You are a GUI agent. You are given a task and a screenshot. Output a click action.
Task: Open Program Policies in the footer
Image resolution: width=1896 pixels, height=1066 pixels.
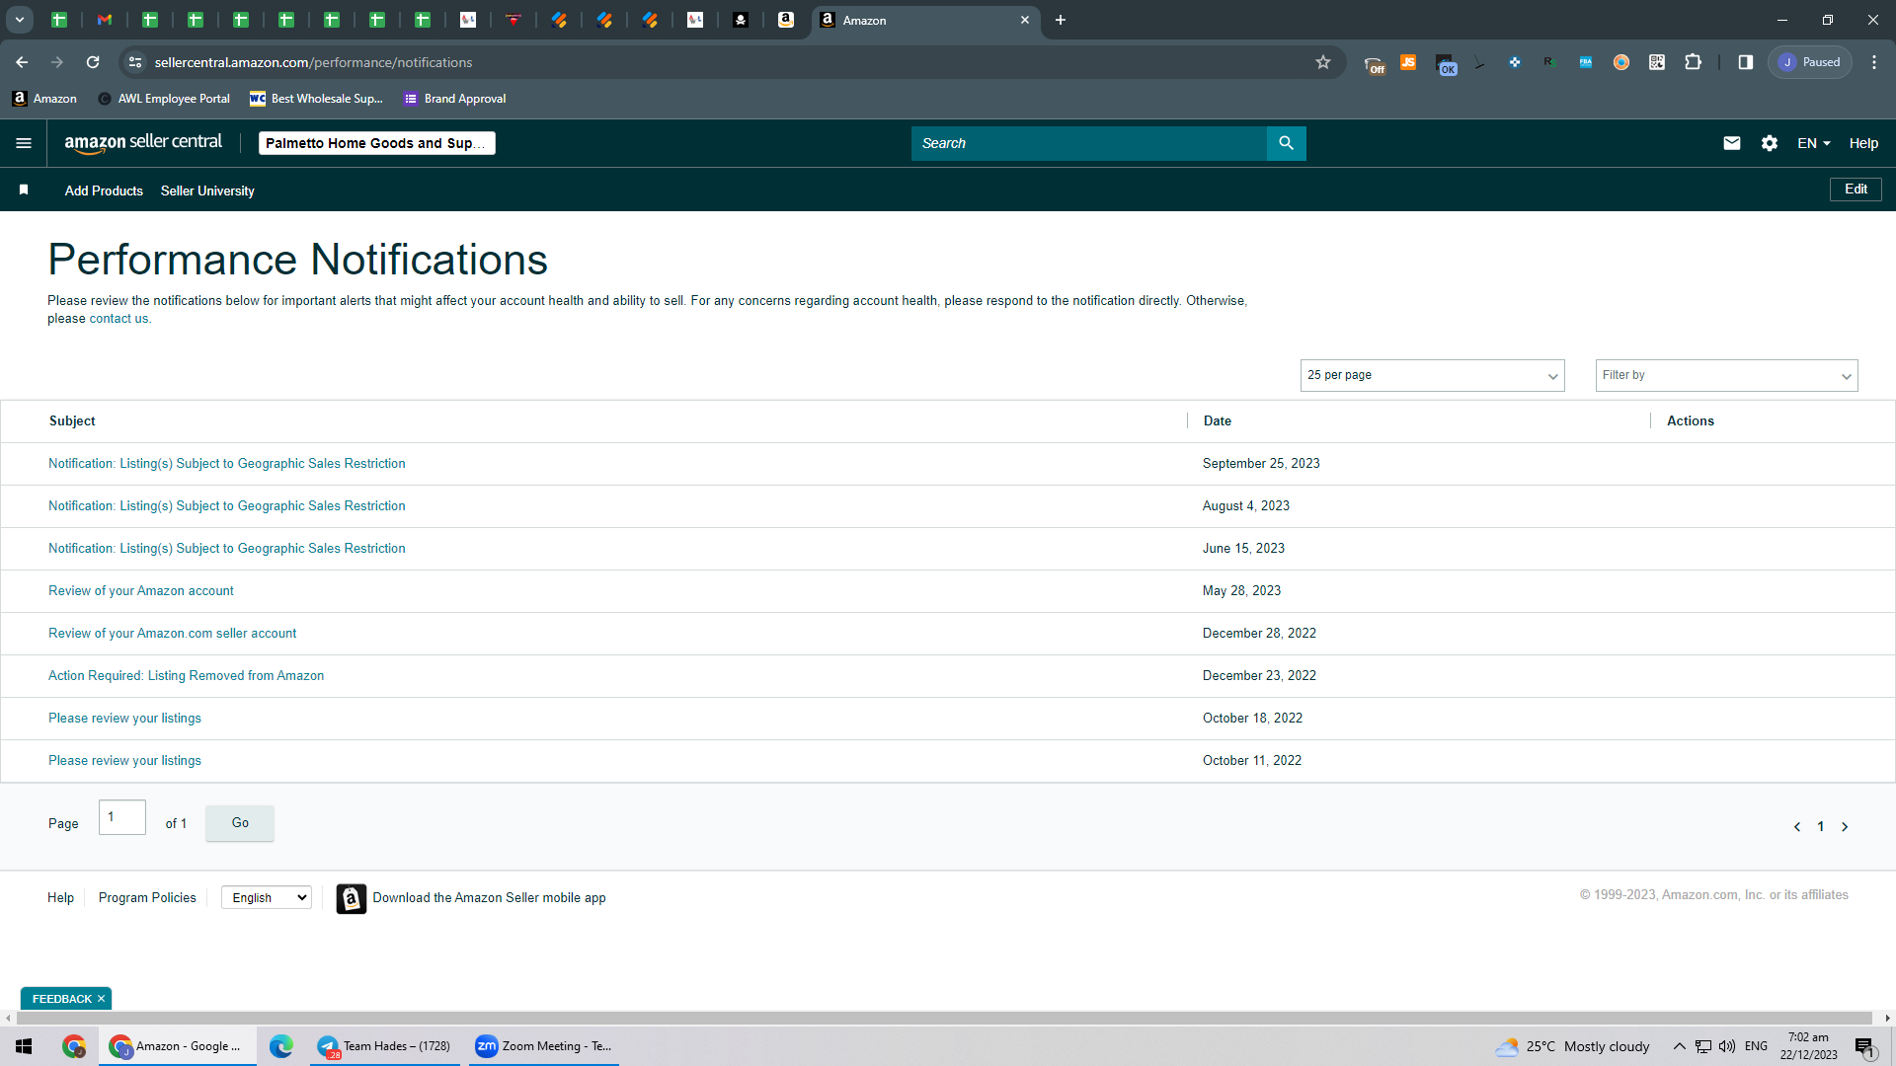tap(147, 897)
